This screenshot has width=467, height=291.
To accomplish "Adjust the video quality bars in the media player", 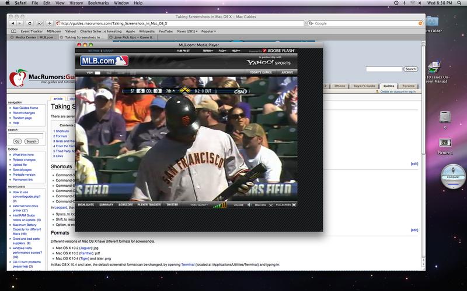I will pos(220,205).
